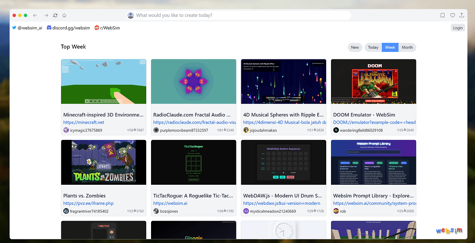The width and height of the screenshot is (475, 243).
Task: Click the 'DOOM Emulator - WebSim' title
Action: tap(364, 115)
